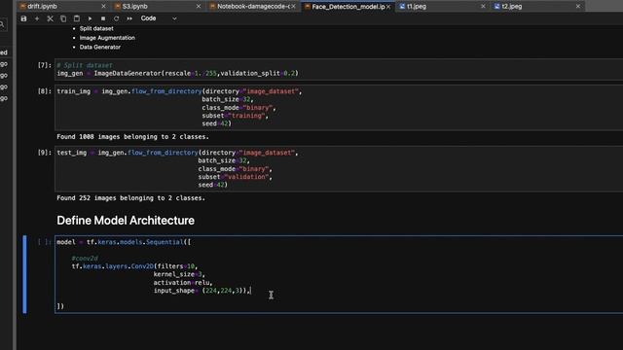
Task: Click the input_shape (224,224,3) line
Action: pyautogui.click(x=202, y=291)
